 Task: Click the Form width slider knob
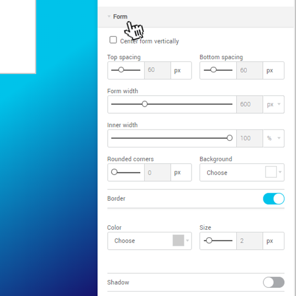(x=145, y=104)
